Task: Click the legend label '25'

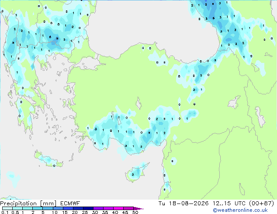Action: coord(85,212)
